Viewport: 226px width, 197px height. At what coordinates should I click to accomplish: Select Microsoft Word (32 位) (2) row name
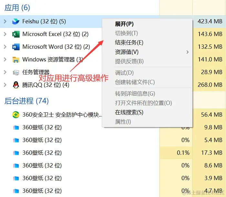coord(56,47)
